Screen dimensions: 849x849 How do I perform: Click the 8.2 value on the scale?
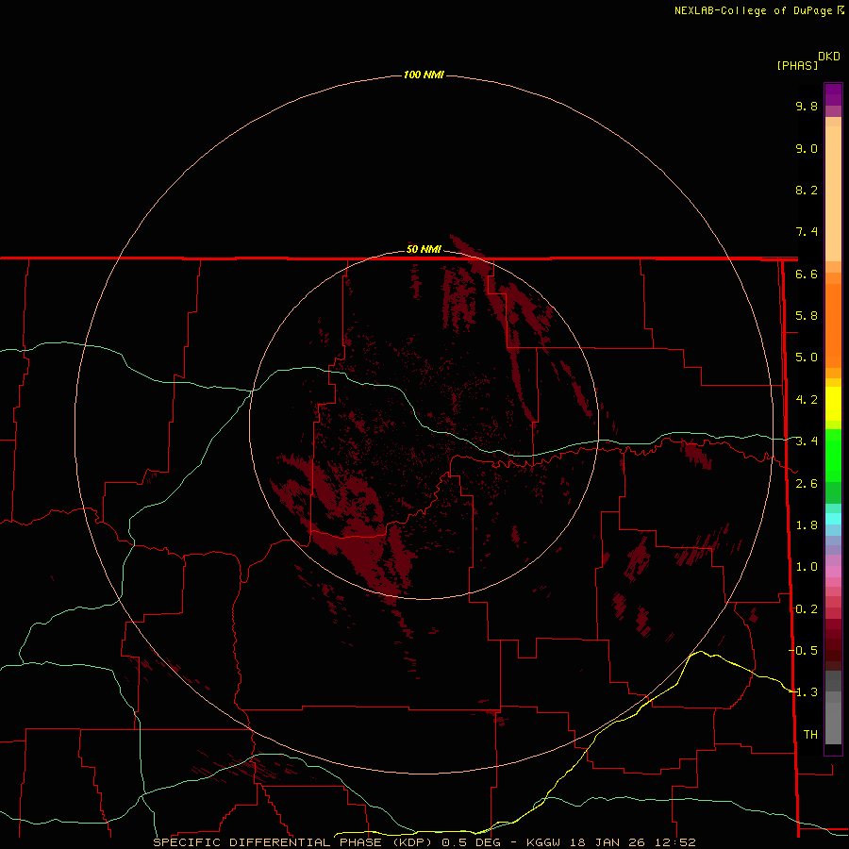(807, 190)
